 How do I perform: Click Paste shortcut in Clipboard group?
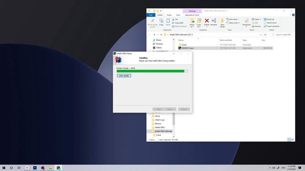(179, 27)
